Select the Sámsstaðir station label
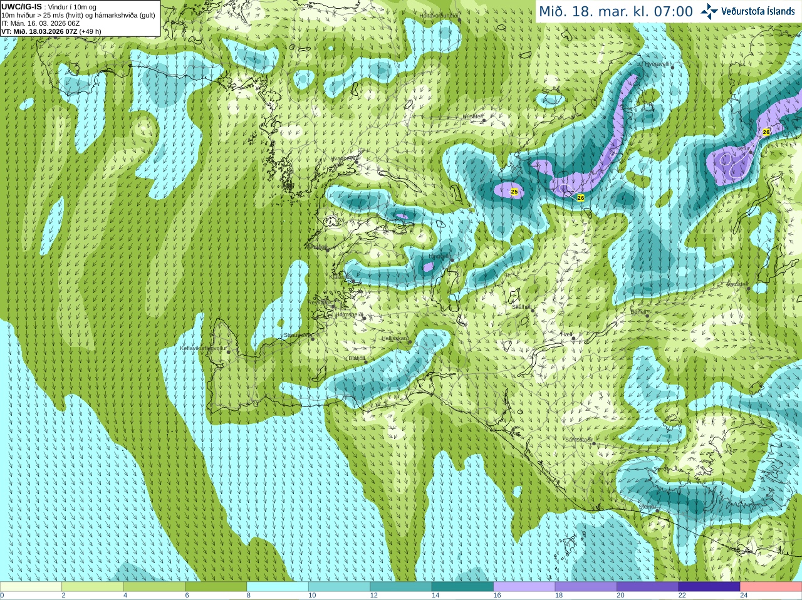Viewport: 802px width, 600px height. tap(578, 440)
